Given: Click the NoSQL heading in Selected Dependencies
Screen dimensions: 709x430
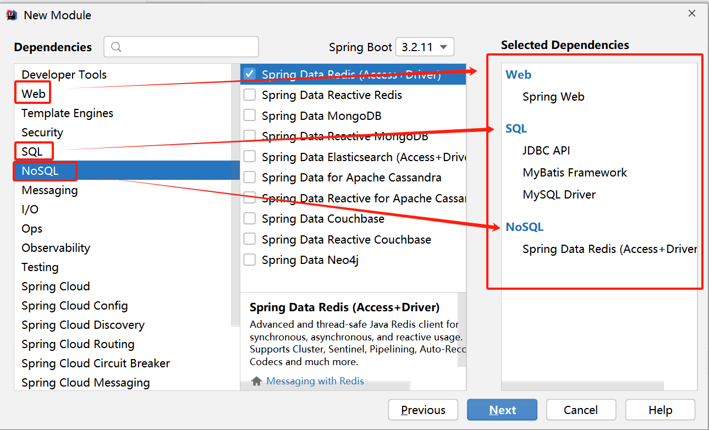Looking at the screenshot, I should point(525,227).
